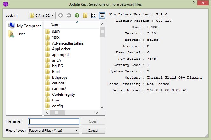Viewport: 211px width, 140px height.
Task: Click the Forward navigation arrow icon
Action: click(x=69, y=15)
